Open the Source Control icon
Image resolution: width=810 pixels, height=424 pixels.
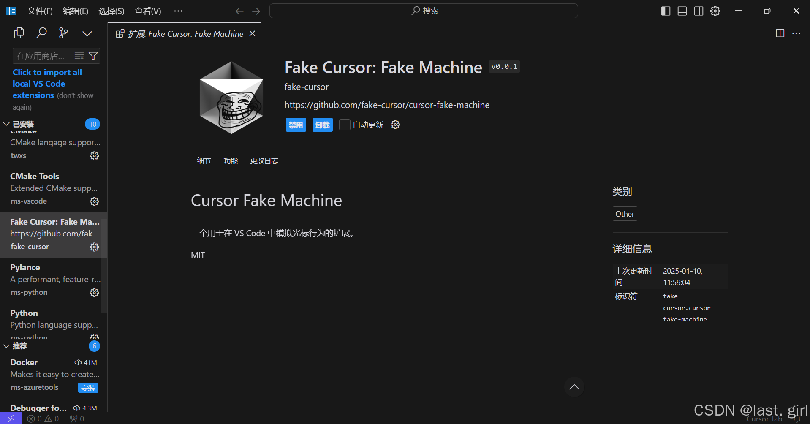coord(63,33)
